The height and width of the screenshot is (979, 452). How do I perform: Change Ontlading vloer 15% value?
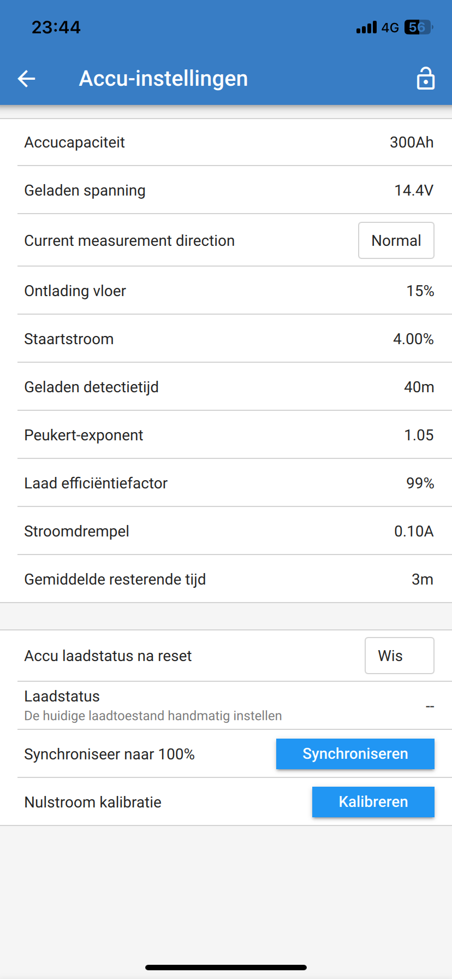point(420,291)
